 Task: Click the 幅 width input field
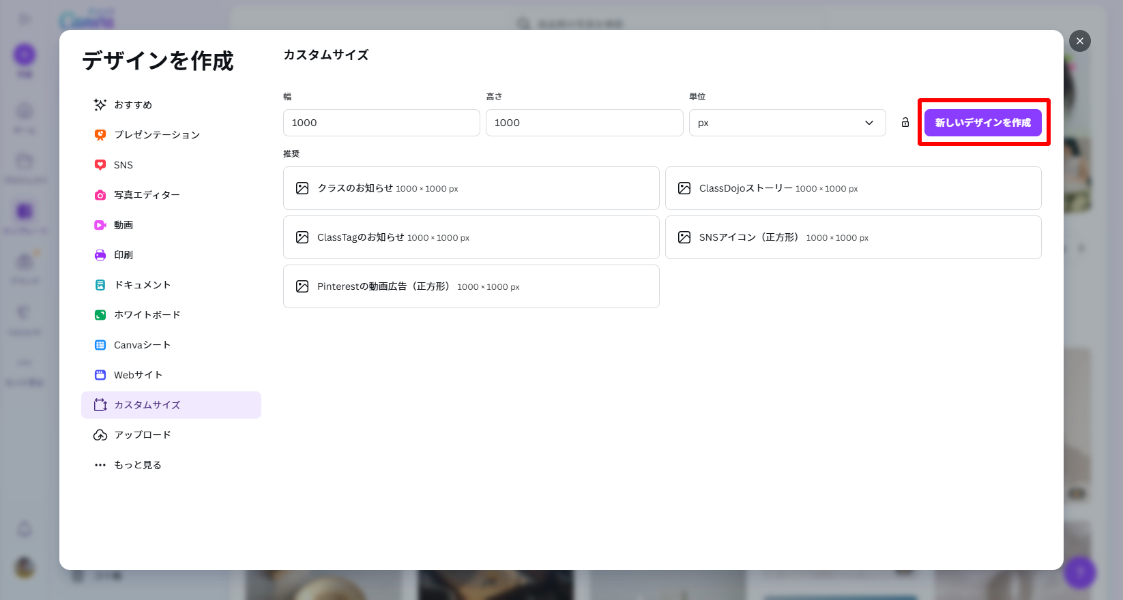pyautogui.click(x=381, y=123)
